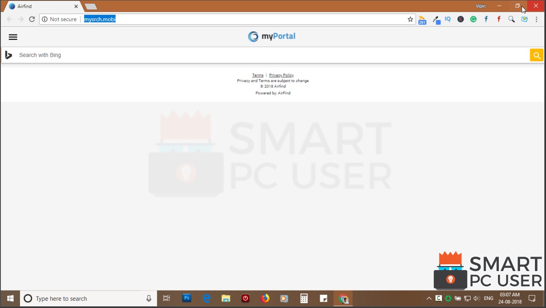Viewport: 546px width, 308px height.
Task: Open the mail envelope extension icon
Action: tap(524, 19)
